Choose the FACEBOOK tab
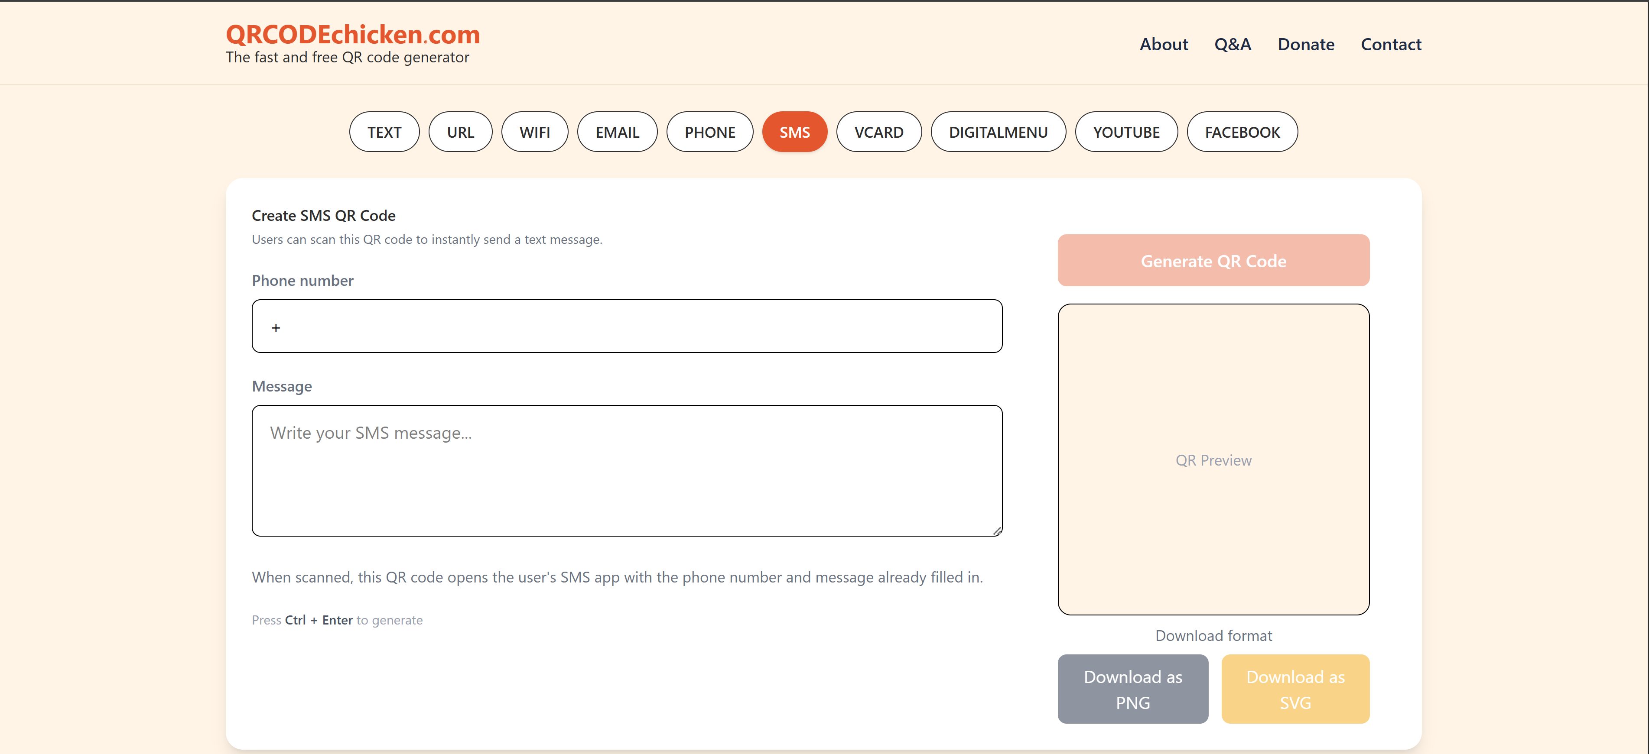This screenshot has height=754, width=1649. 1242,132
